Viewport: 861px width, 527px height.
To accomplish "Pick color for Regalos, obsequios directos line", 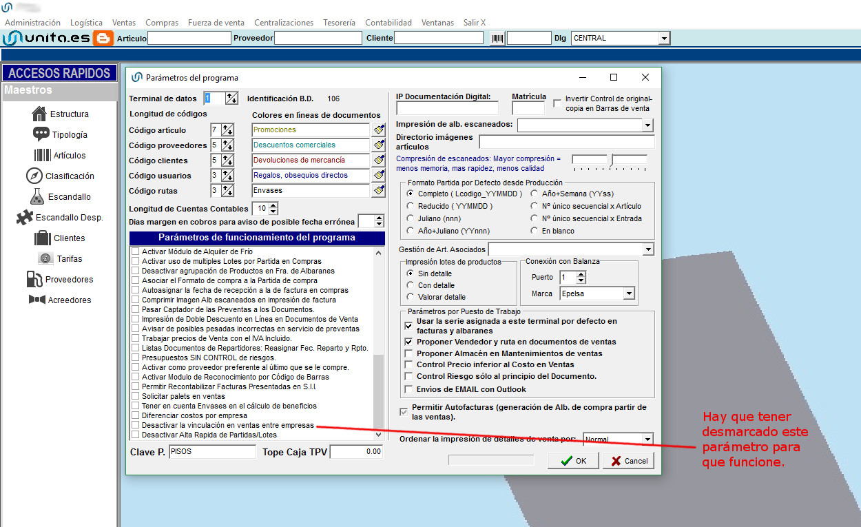I will (378, 175).
